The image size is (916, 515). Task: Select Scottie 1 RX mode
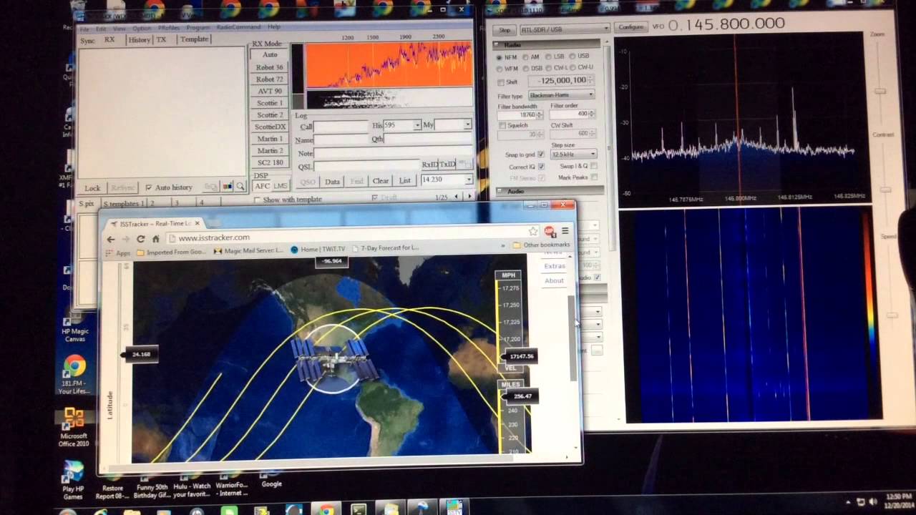tap(270, 103)
